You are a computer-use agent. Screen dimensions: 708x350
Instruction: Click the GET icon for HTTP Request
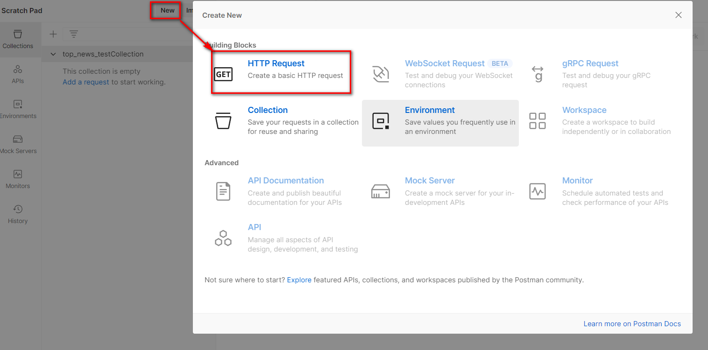[223, 74]
